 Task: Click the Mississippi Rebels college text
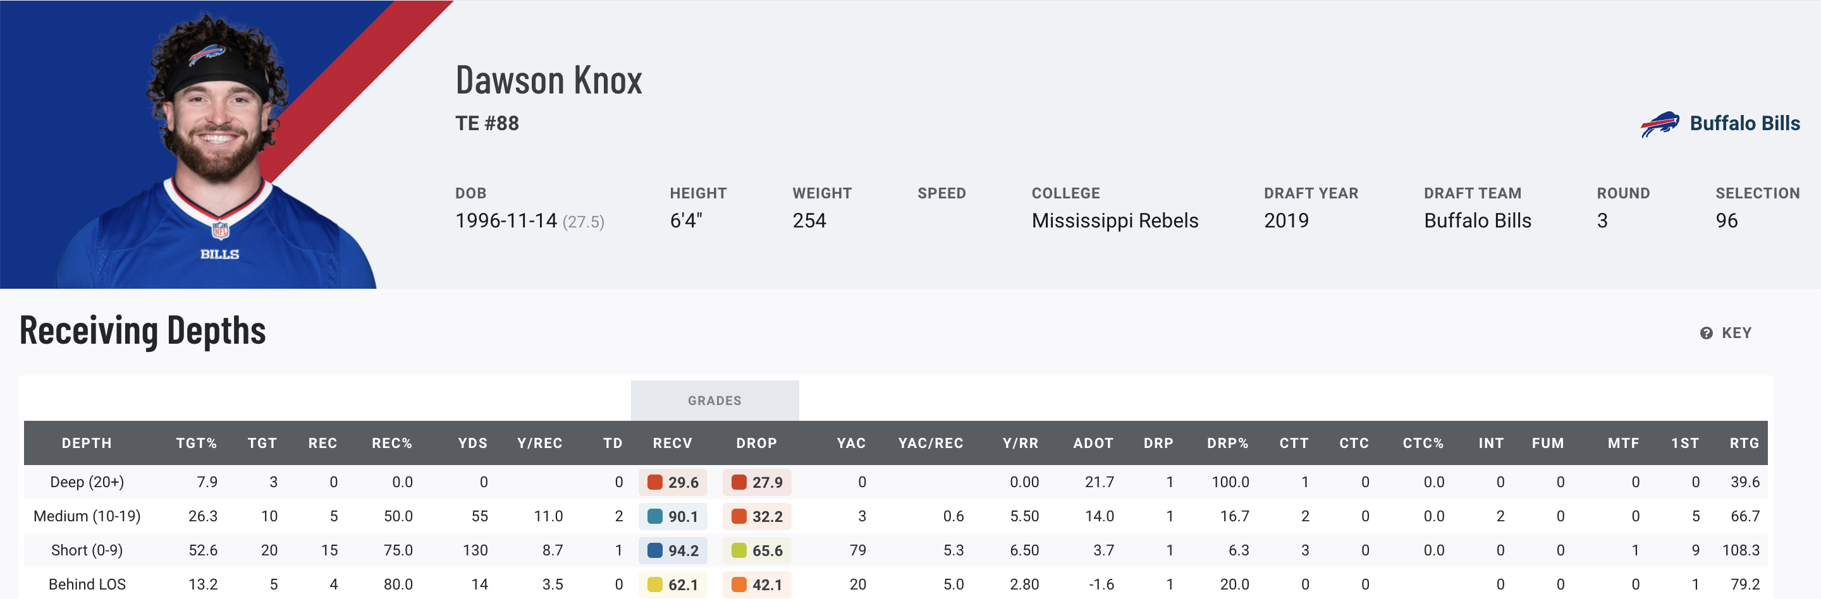pyautogui.click(x=1114, y=221)
